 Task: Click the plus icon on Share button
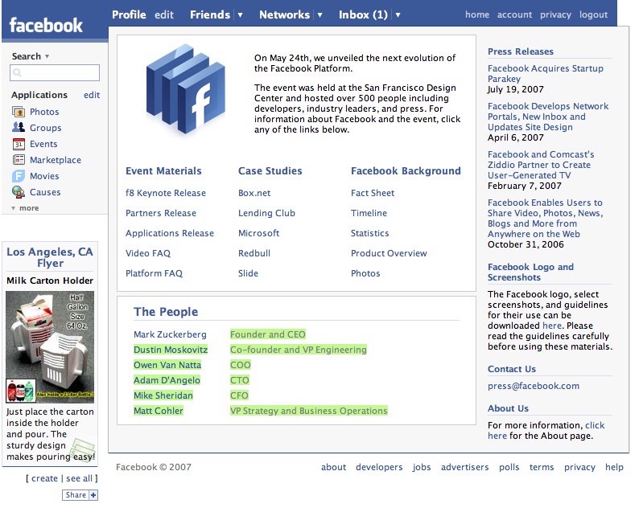point(93,495)
